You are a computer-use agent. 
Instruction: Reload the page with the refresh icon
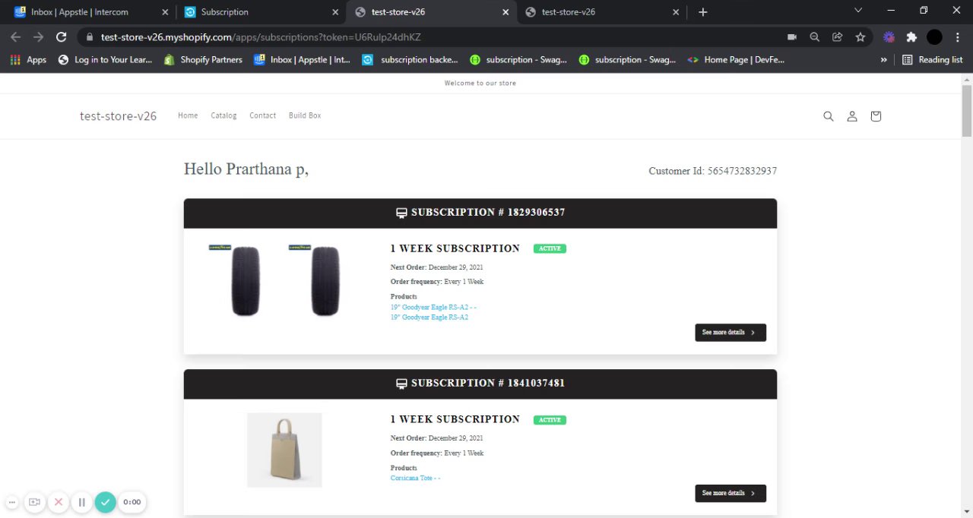click(62, 36)
